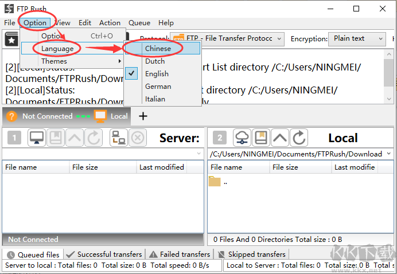Switch to Queued files tab
The width and height of the screenshot is (397, 274).
click(x=33, y=255)
